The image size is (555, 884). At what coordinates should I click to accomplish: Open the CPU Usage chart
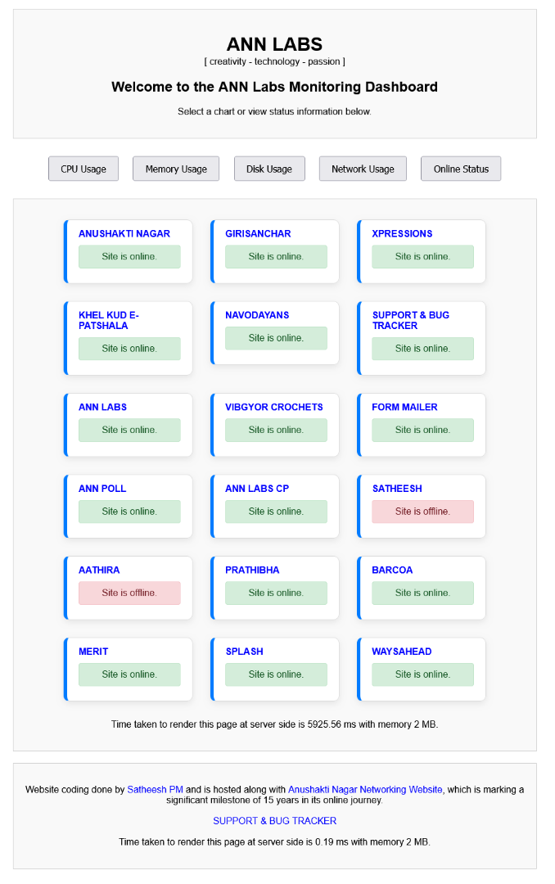pyautogui.click(x=83, y=169)
